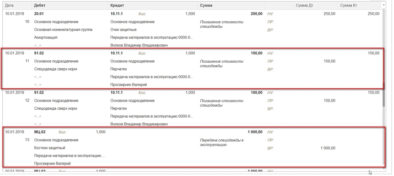
Task: Click the vertical scrollbar thumb
Action: point(383,57)
